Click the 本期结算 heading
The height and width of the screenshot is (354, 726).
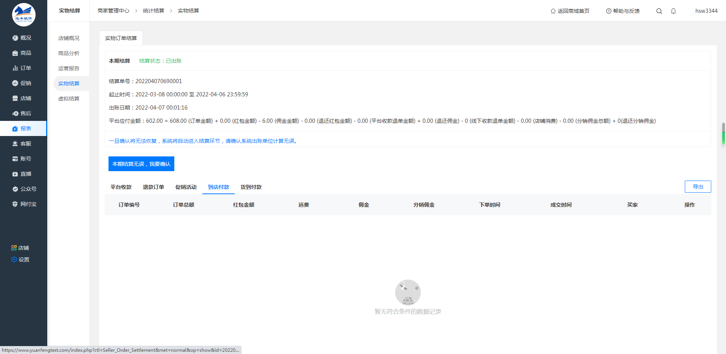[x=119, y=61]
